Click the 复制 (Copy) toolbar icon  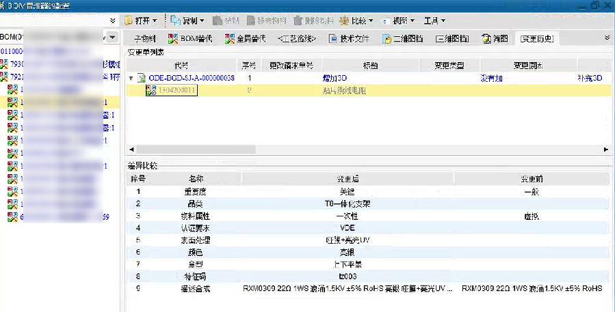tap(175, 21)
